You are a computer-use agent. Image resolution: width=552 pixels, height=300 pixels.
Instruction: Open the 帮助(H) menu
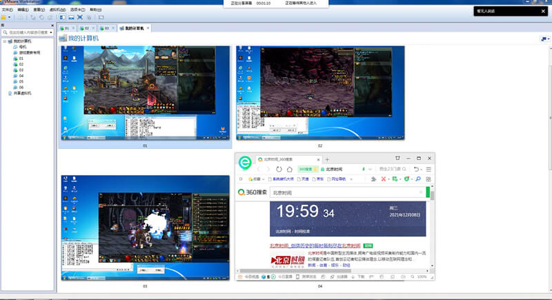tap(95, 10)
